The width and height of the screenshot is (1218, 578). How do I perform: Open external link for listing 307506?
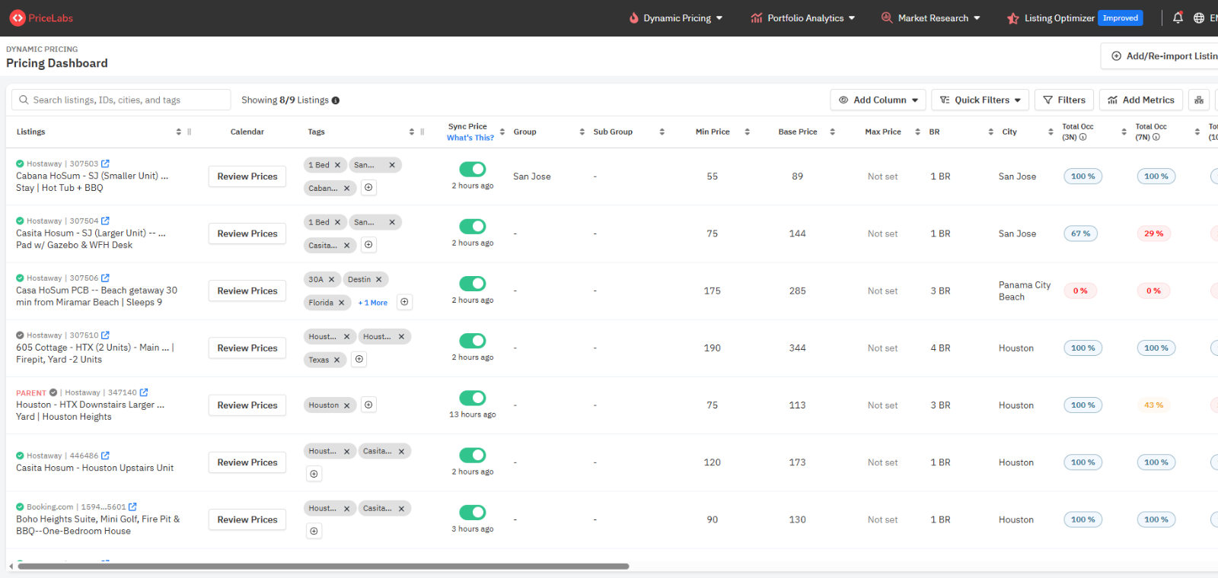click(x=105, y=278)
